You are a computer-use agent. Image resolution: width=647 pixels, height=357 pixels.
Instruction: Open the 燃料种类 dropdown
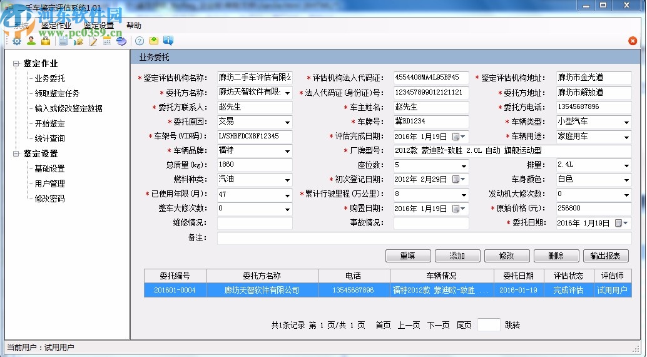click(288, 180)
